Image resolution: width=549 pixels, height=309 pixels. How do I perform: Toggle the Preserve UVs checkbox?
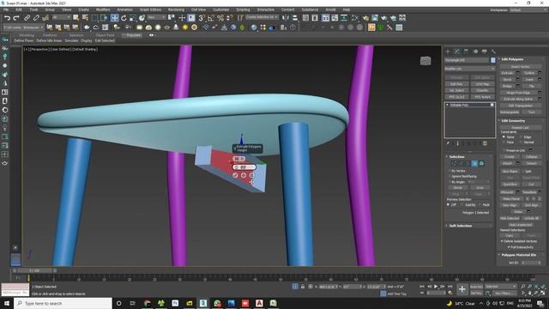point(504,150)
